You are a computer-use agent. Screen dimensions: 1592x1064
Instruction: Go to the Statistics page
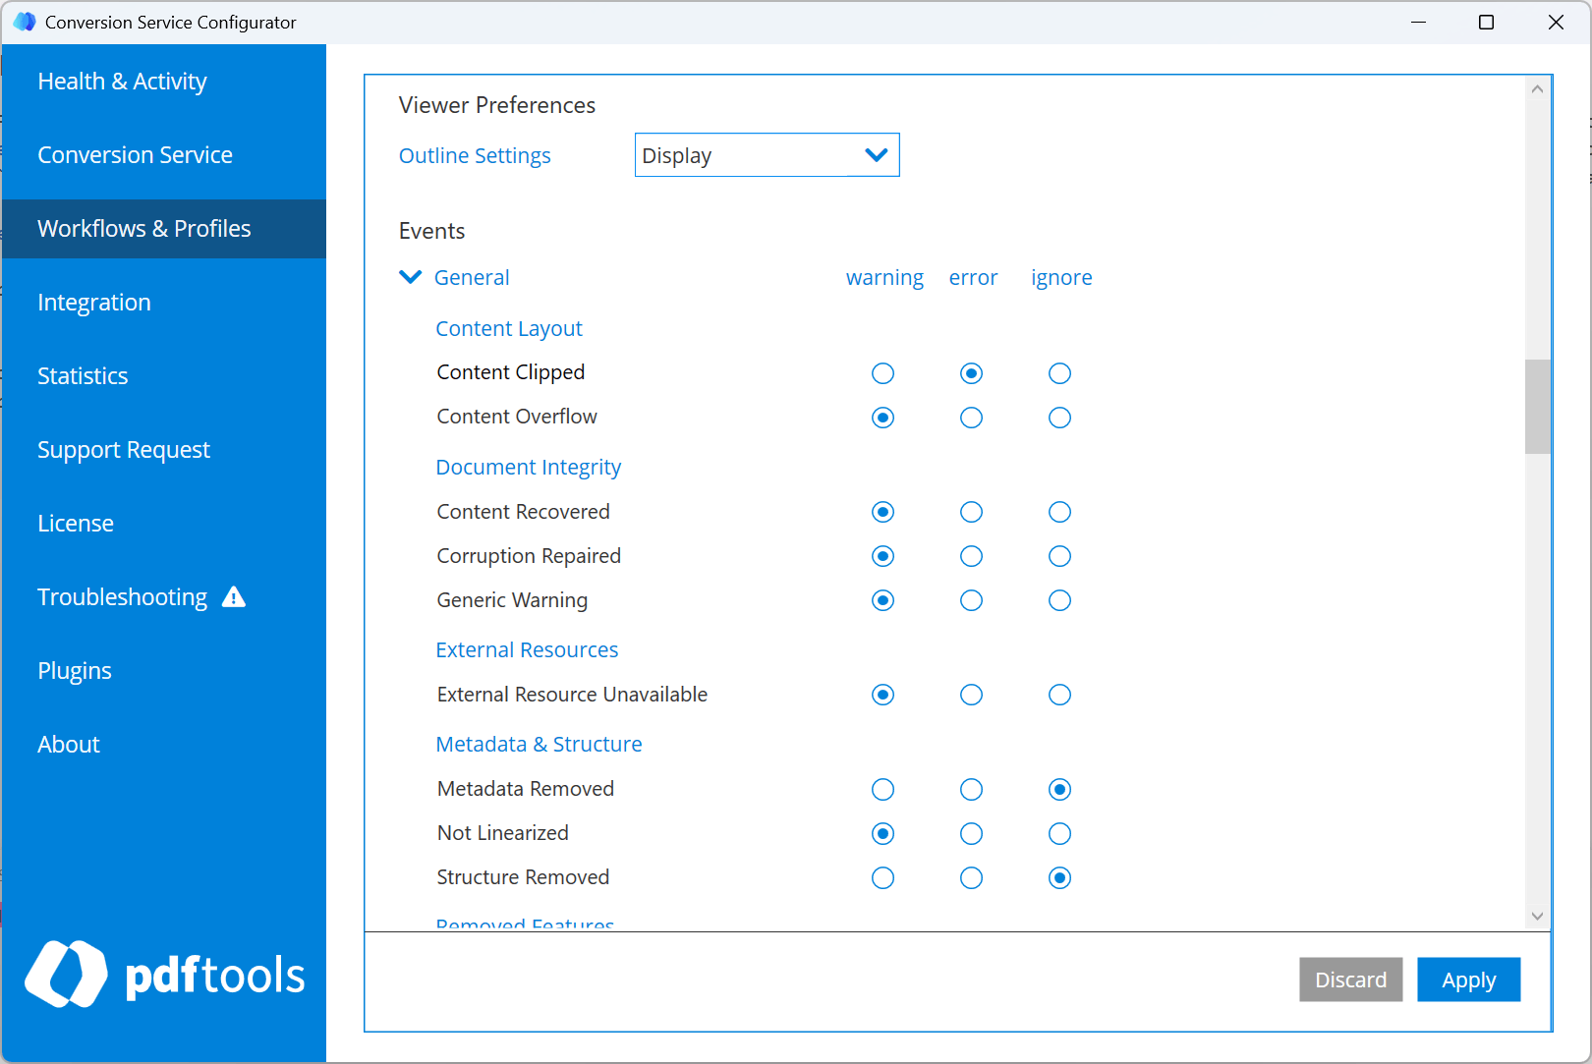[x=83, y=375]
